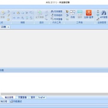
Task: Click the top small icon in 高级 group
Action: click(x=46, y=11)
